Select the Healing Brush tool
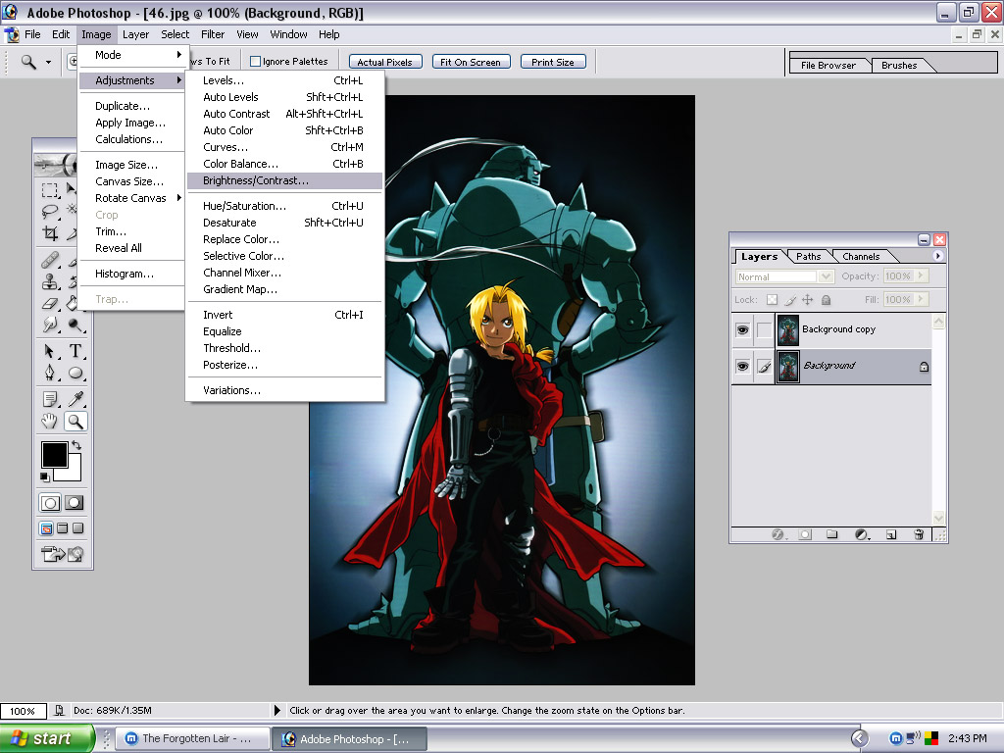The width and height of the screenshot is (1004, 753). [49, 261]
